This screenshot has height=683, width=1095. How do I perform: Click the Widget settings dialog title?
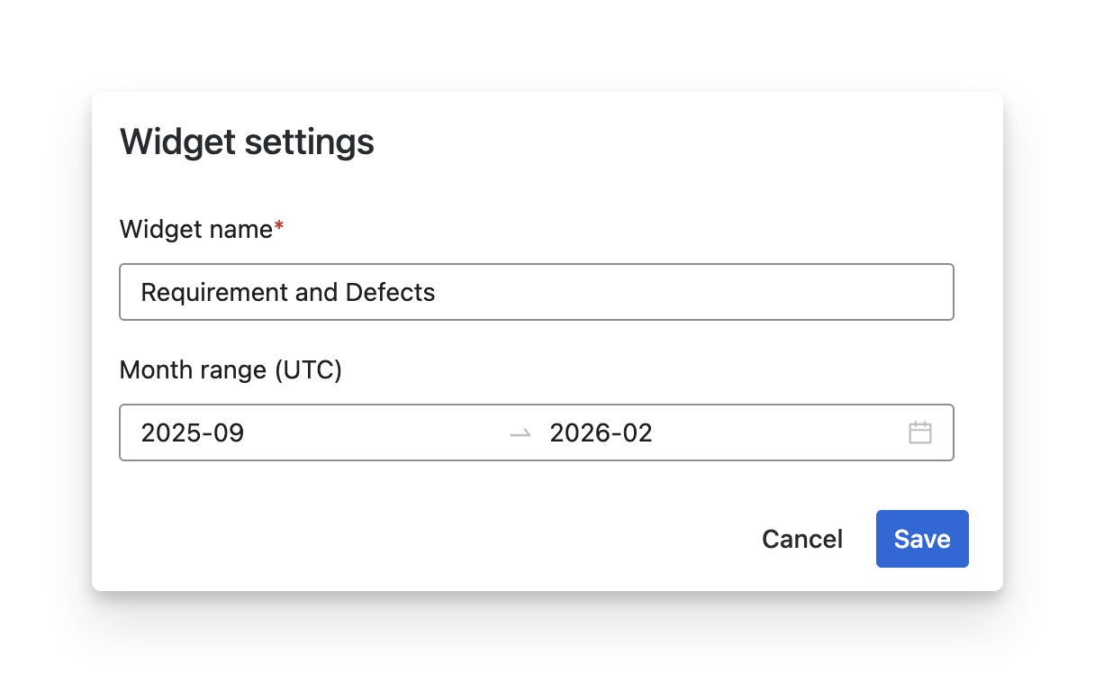pos(247,142)
